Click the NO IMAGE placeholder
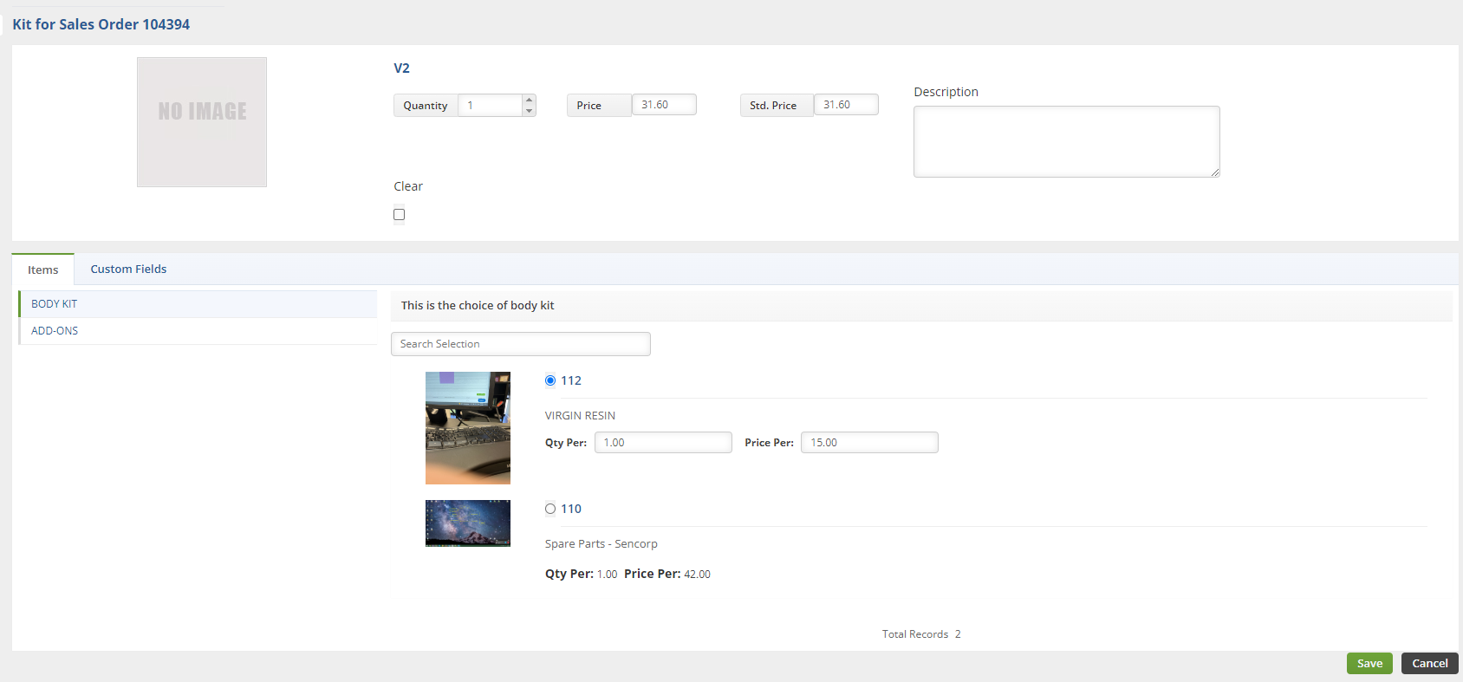Viewport: 1463px width, 682px height. click(202, 122)
